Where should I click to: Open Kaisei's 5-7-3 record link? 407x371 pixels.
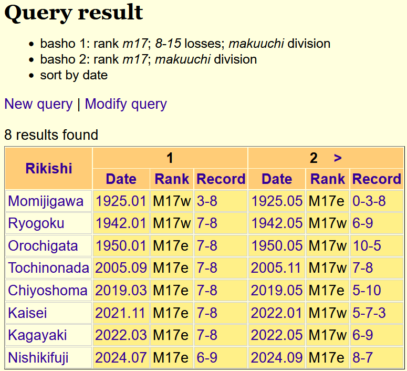coord(369,313)
